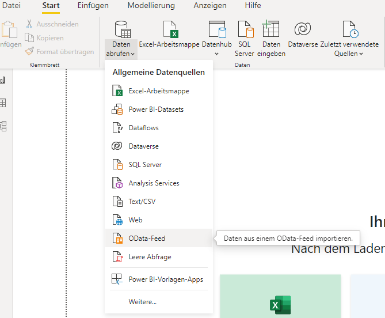Viewport: 385px width, 318px height.
Task: Choose Dataflows in the data source menu
Action: pyautogui.click(x=143, y=128)
